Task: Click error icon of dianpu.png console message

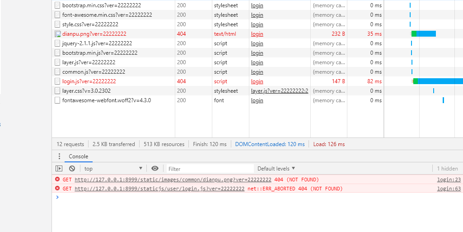Action: tap(57, 179)
